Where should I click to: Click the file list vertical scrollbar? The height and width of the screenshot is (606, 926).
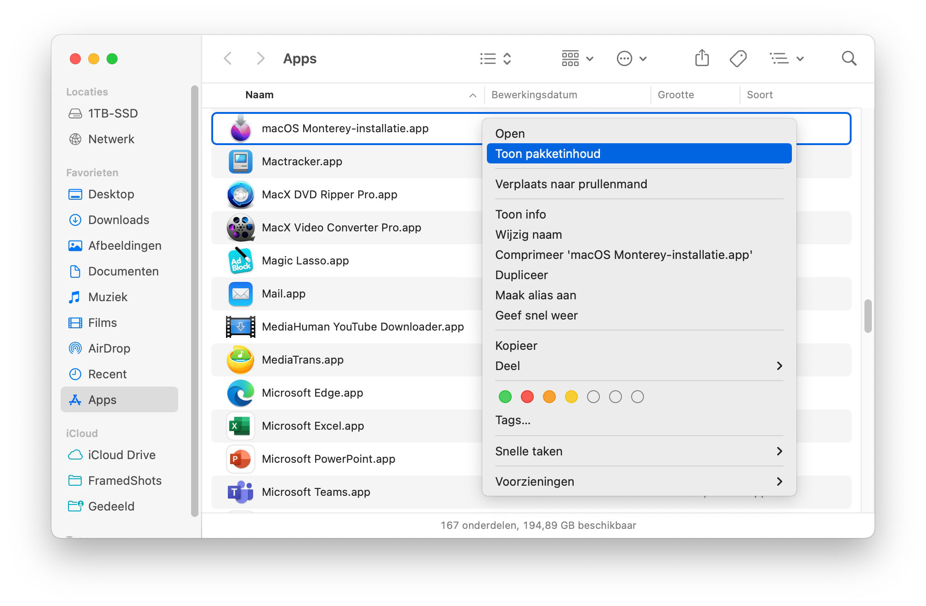(868, 316)
